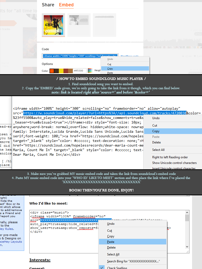Select the orange color swatch
The height and width of the screenshot is (269, 202).
(x=52, y=71)
